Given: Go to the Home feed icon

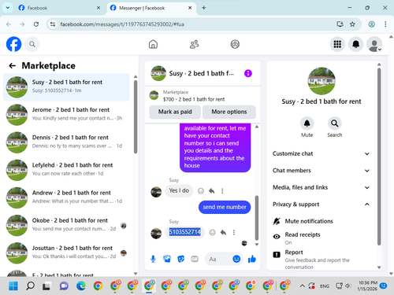Looking at the screenshot, I should click(x=153, y=44).
